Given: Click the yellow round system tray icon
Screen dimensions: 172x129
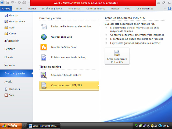Looking at the screenshot, I should point(152,126).
